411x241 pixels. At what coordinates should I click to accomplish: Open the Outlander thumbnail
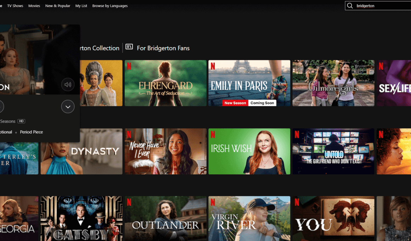(166, 218)
